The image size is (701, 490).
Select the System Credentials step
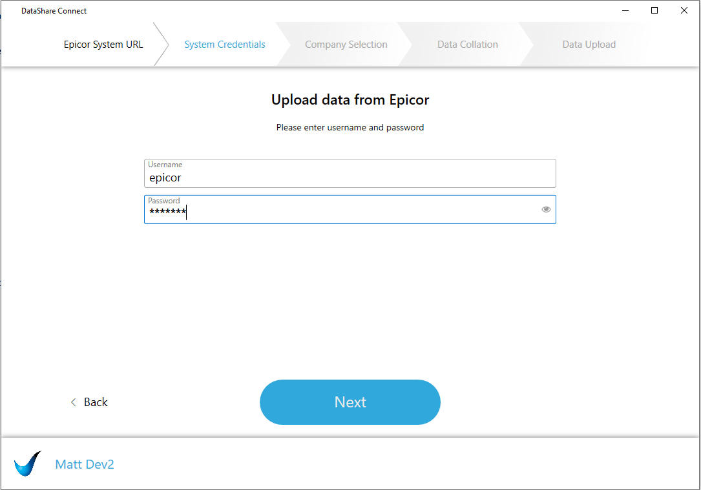(225, 44)
